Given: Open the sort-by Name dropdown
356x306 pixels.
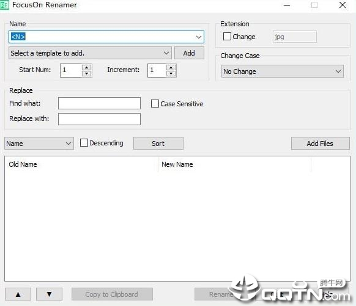Looking at the screenshot, I should pos(39,144).
